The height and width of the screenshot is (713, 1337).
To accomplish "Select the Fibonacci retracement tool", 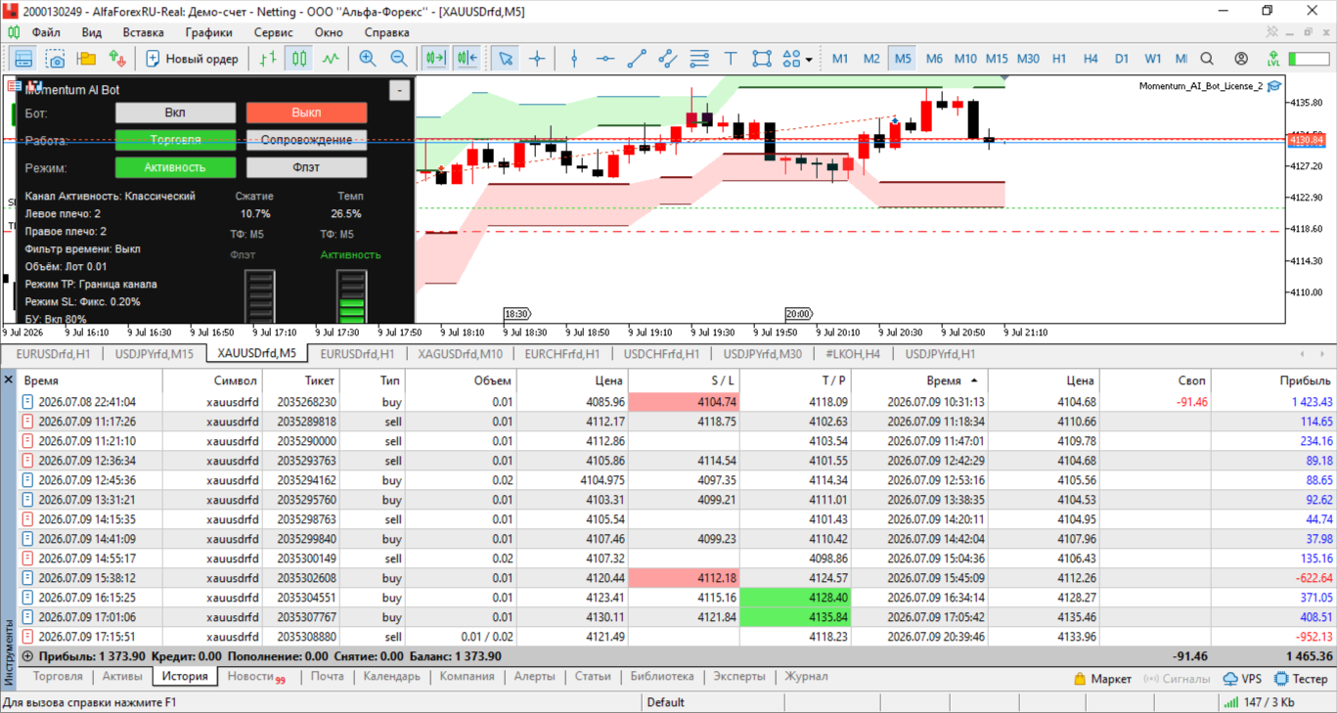I will pos(699,59).
